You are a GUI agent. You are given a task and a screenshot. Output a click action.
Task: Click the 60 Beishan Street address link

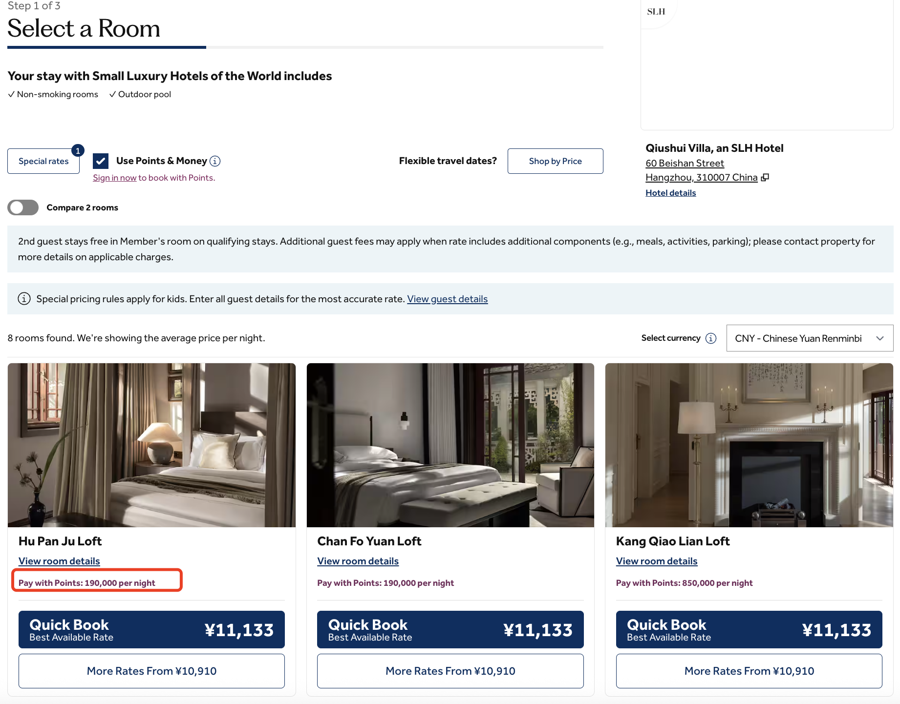point(685,163)
